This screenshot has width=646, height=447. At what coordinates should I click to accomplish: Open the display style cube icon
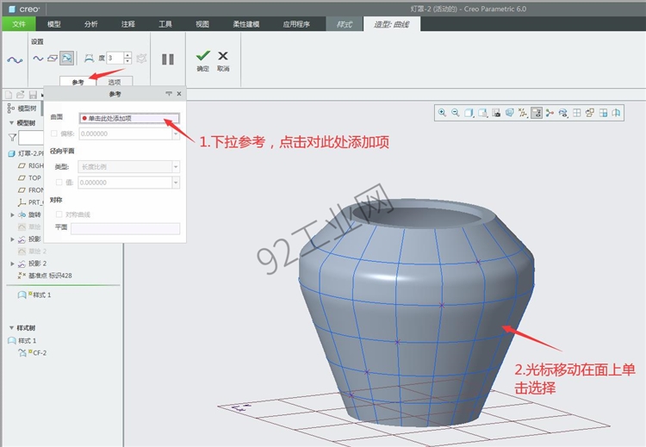tap(469, 113)
